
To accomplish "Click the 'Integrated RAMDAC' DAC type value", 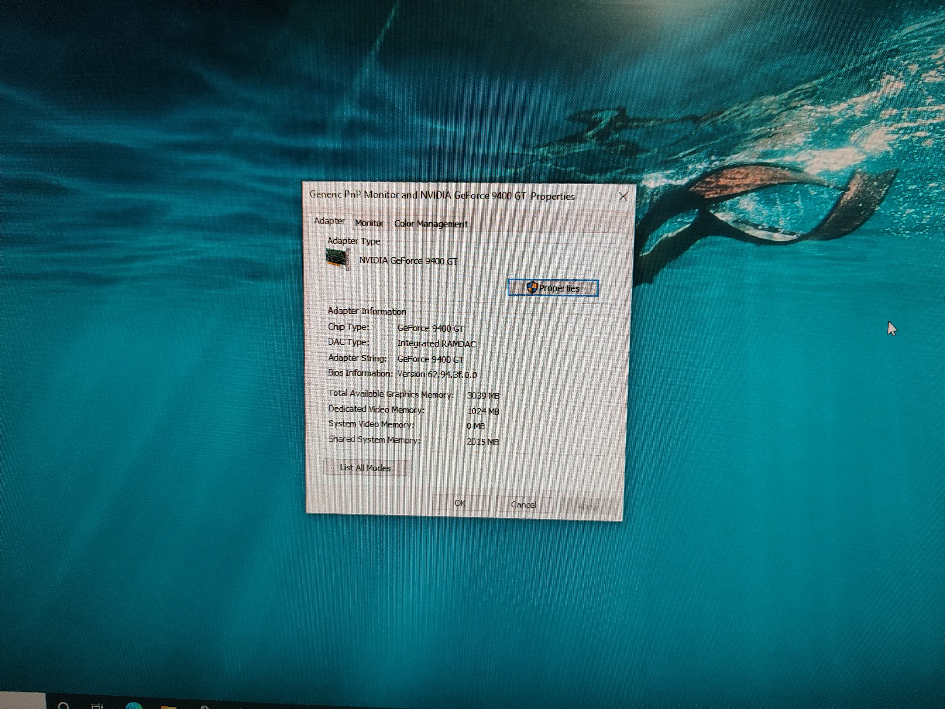I will [436, 343].
